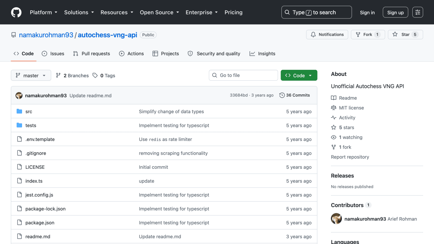Focus the Type / to search box
The height and width of the screenshot is (244, 434).
(x=316, y=12)
